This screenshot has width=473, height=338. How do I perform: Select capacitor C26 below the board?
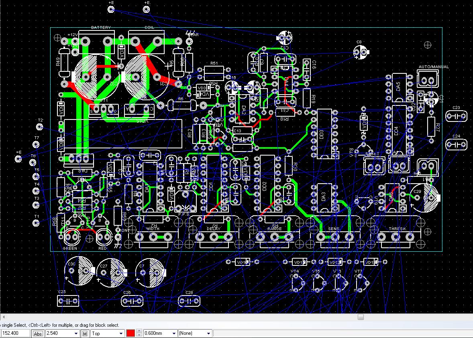click(x=132, y=301)
